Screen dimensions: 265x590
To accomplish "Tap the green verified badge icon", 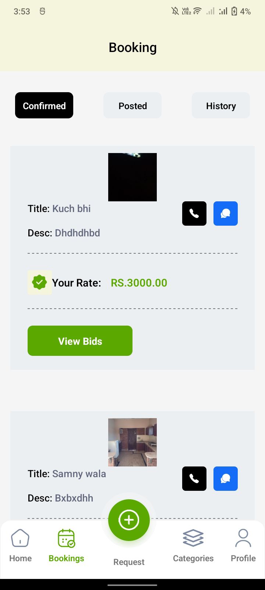I will 39,282.
